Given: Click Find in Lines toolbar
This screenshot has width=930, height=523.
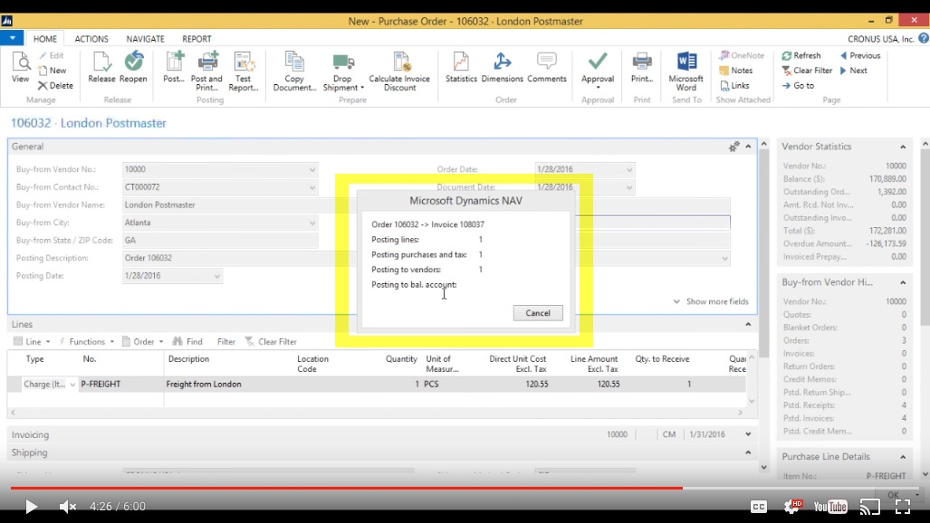Looking at the screenshot, I should click(x=187, y=341).
